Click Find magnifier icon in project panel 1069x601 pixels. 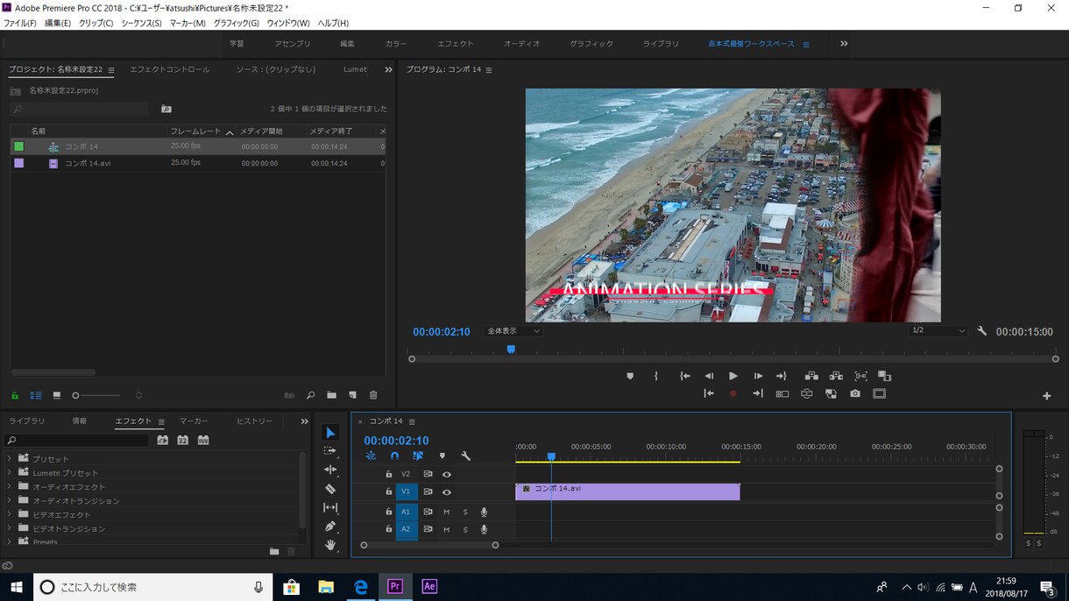310,396
